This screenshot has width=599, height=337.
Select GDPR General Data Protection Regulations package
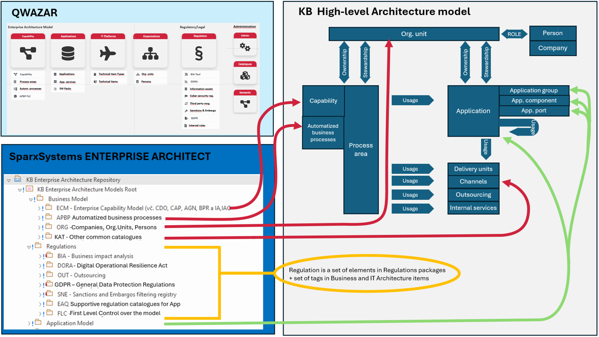(114, 285)
